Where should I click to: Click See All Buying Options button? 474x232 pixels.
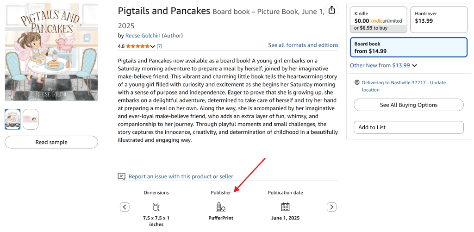pos(408,105)
